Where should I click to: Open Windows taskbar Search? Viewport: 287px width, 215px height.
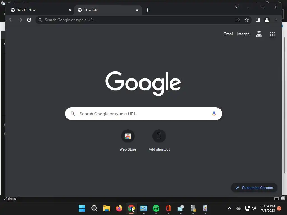point(94,208)
